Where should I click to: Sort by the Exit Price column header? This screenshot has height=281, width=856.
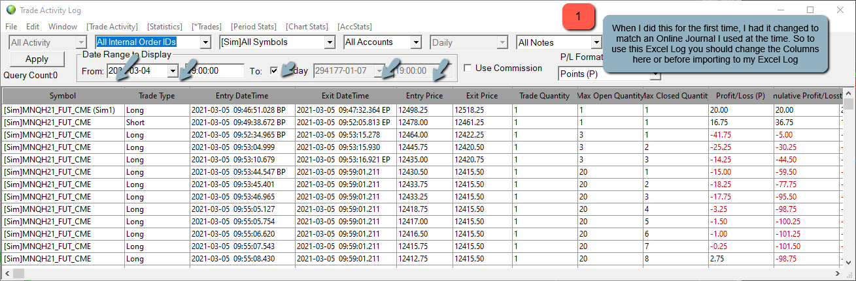[482, 95]
